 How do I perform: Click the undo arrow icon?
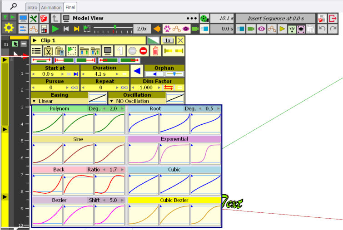point(322,29)
